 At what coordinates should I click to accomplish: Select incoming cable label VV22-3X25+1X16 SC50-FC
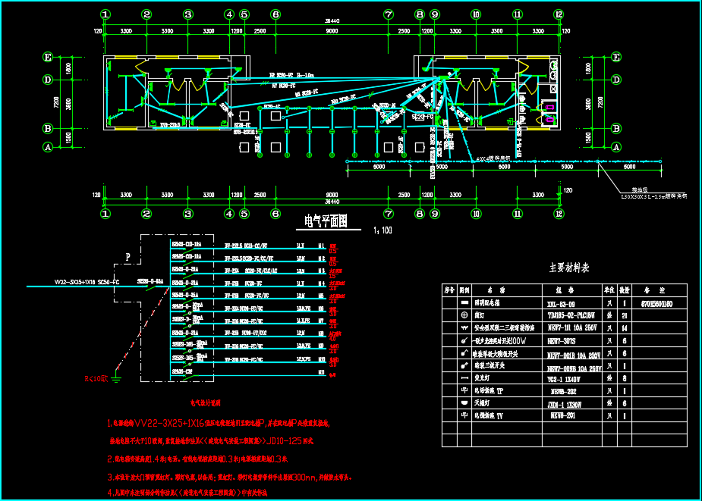point(87,282)
